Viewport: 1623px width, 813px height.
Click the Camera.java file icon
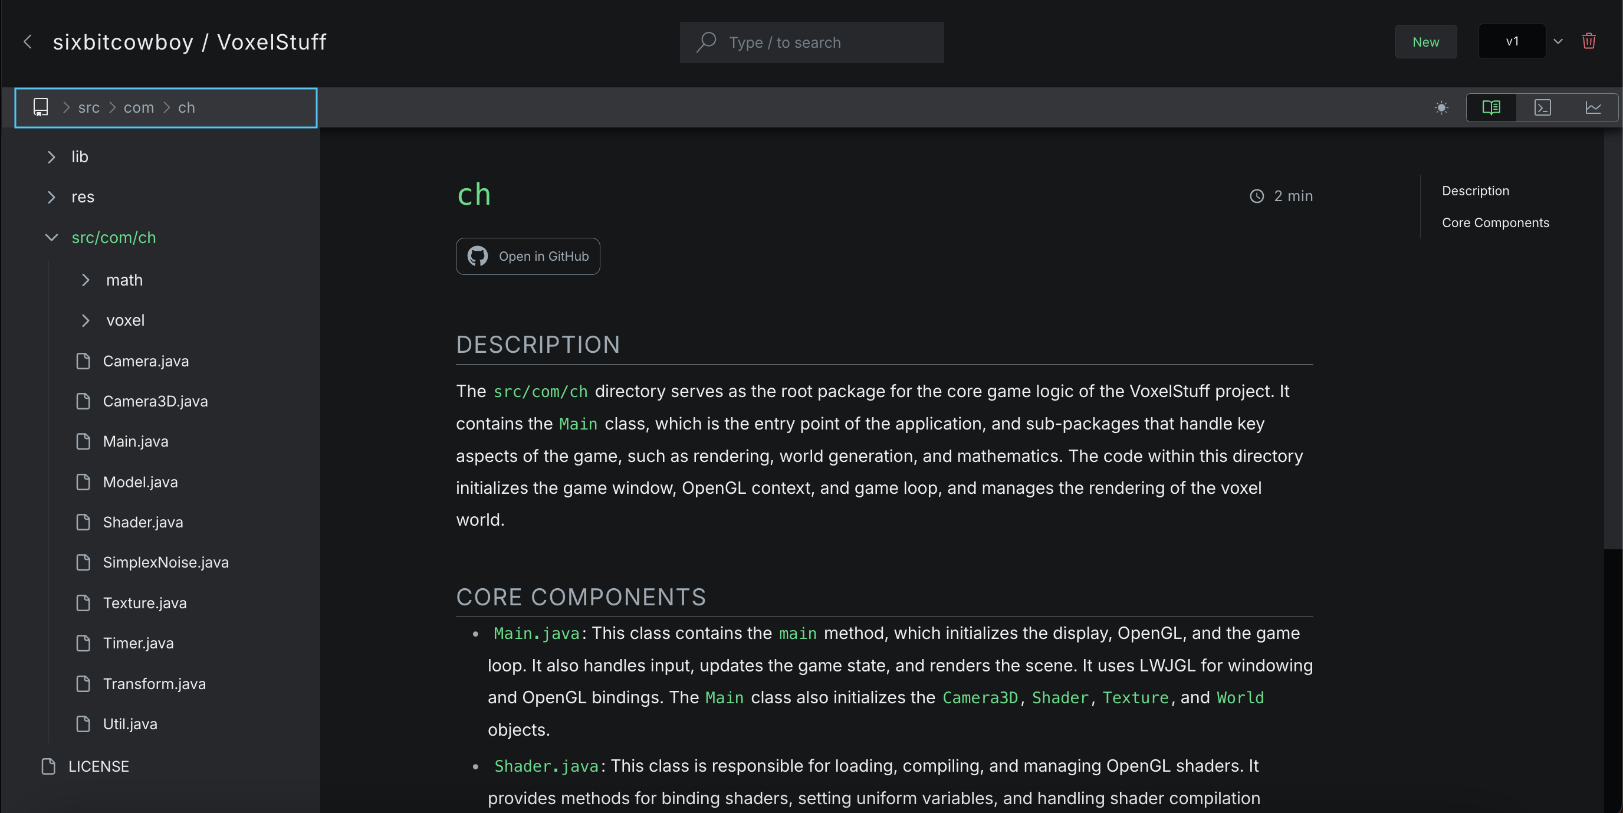(x=83, y=361)
